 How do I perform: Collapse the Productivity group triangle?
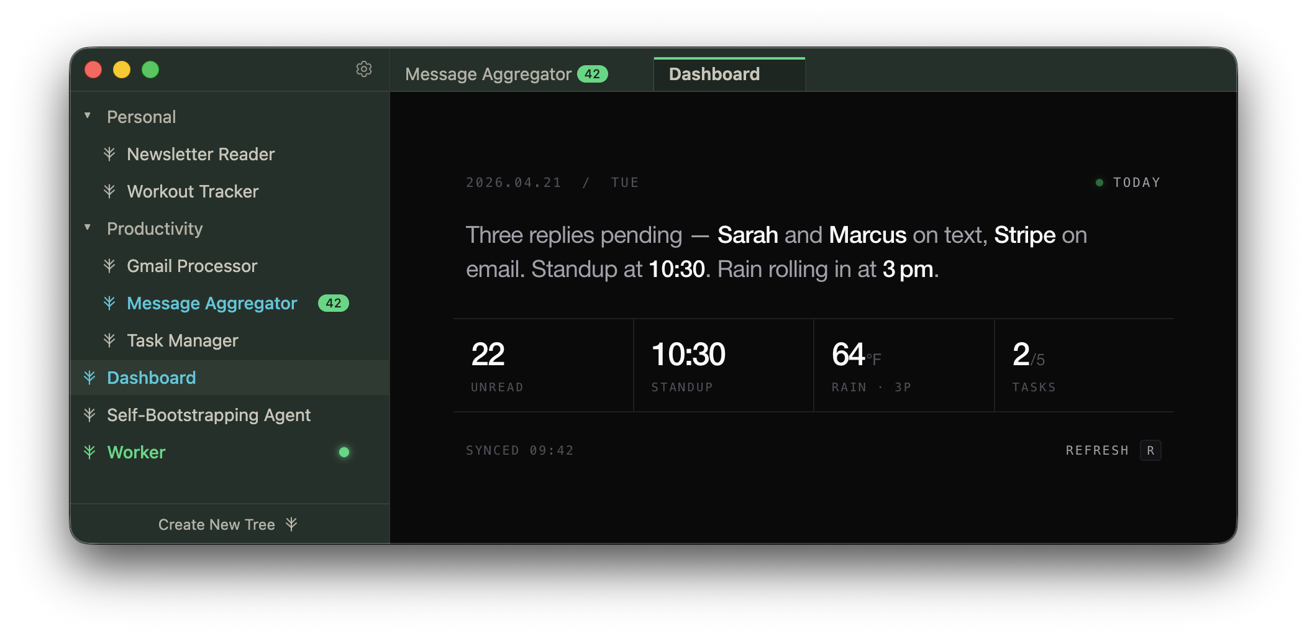[x=88, y=227]
